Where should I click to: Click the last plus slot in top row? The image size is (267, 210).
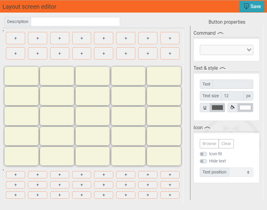click(x=170, y=38)
